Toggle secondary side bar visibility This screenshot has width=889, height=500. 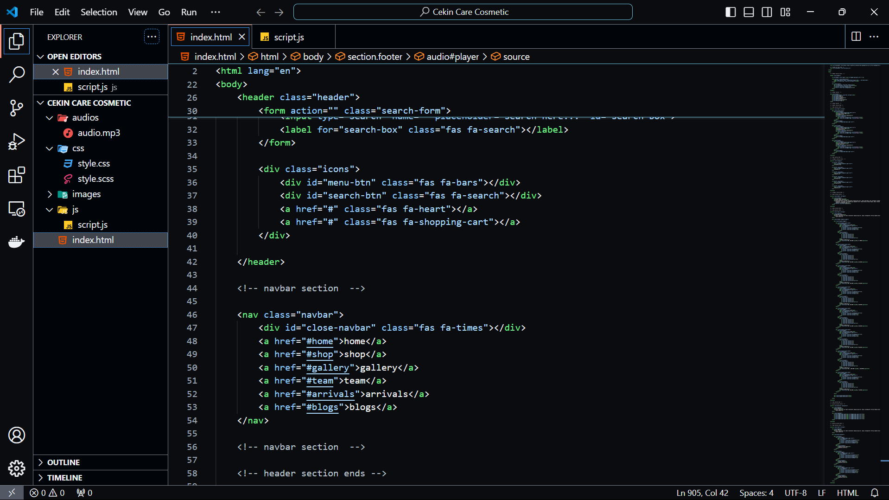[767, 12]
